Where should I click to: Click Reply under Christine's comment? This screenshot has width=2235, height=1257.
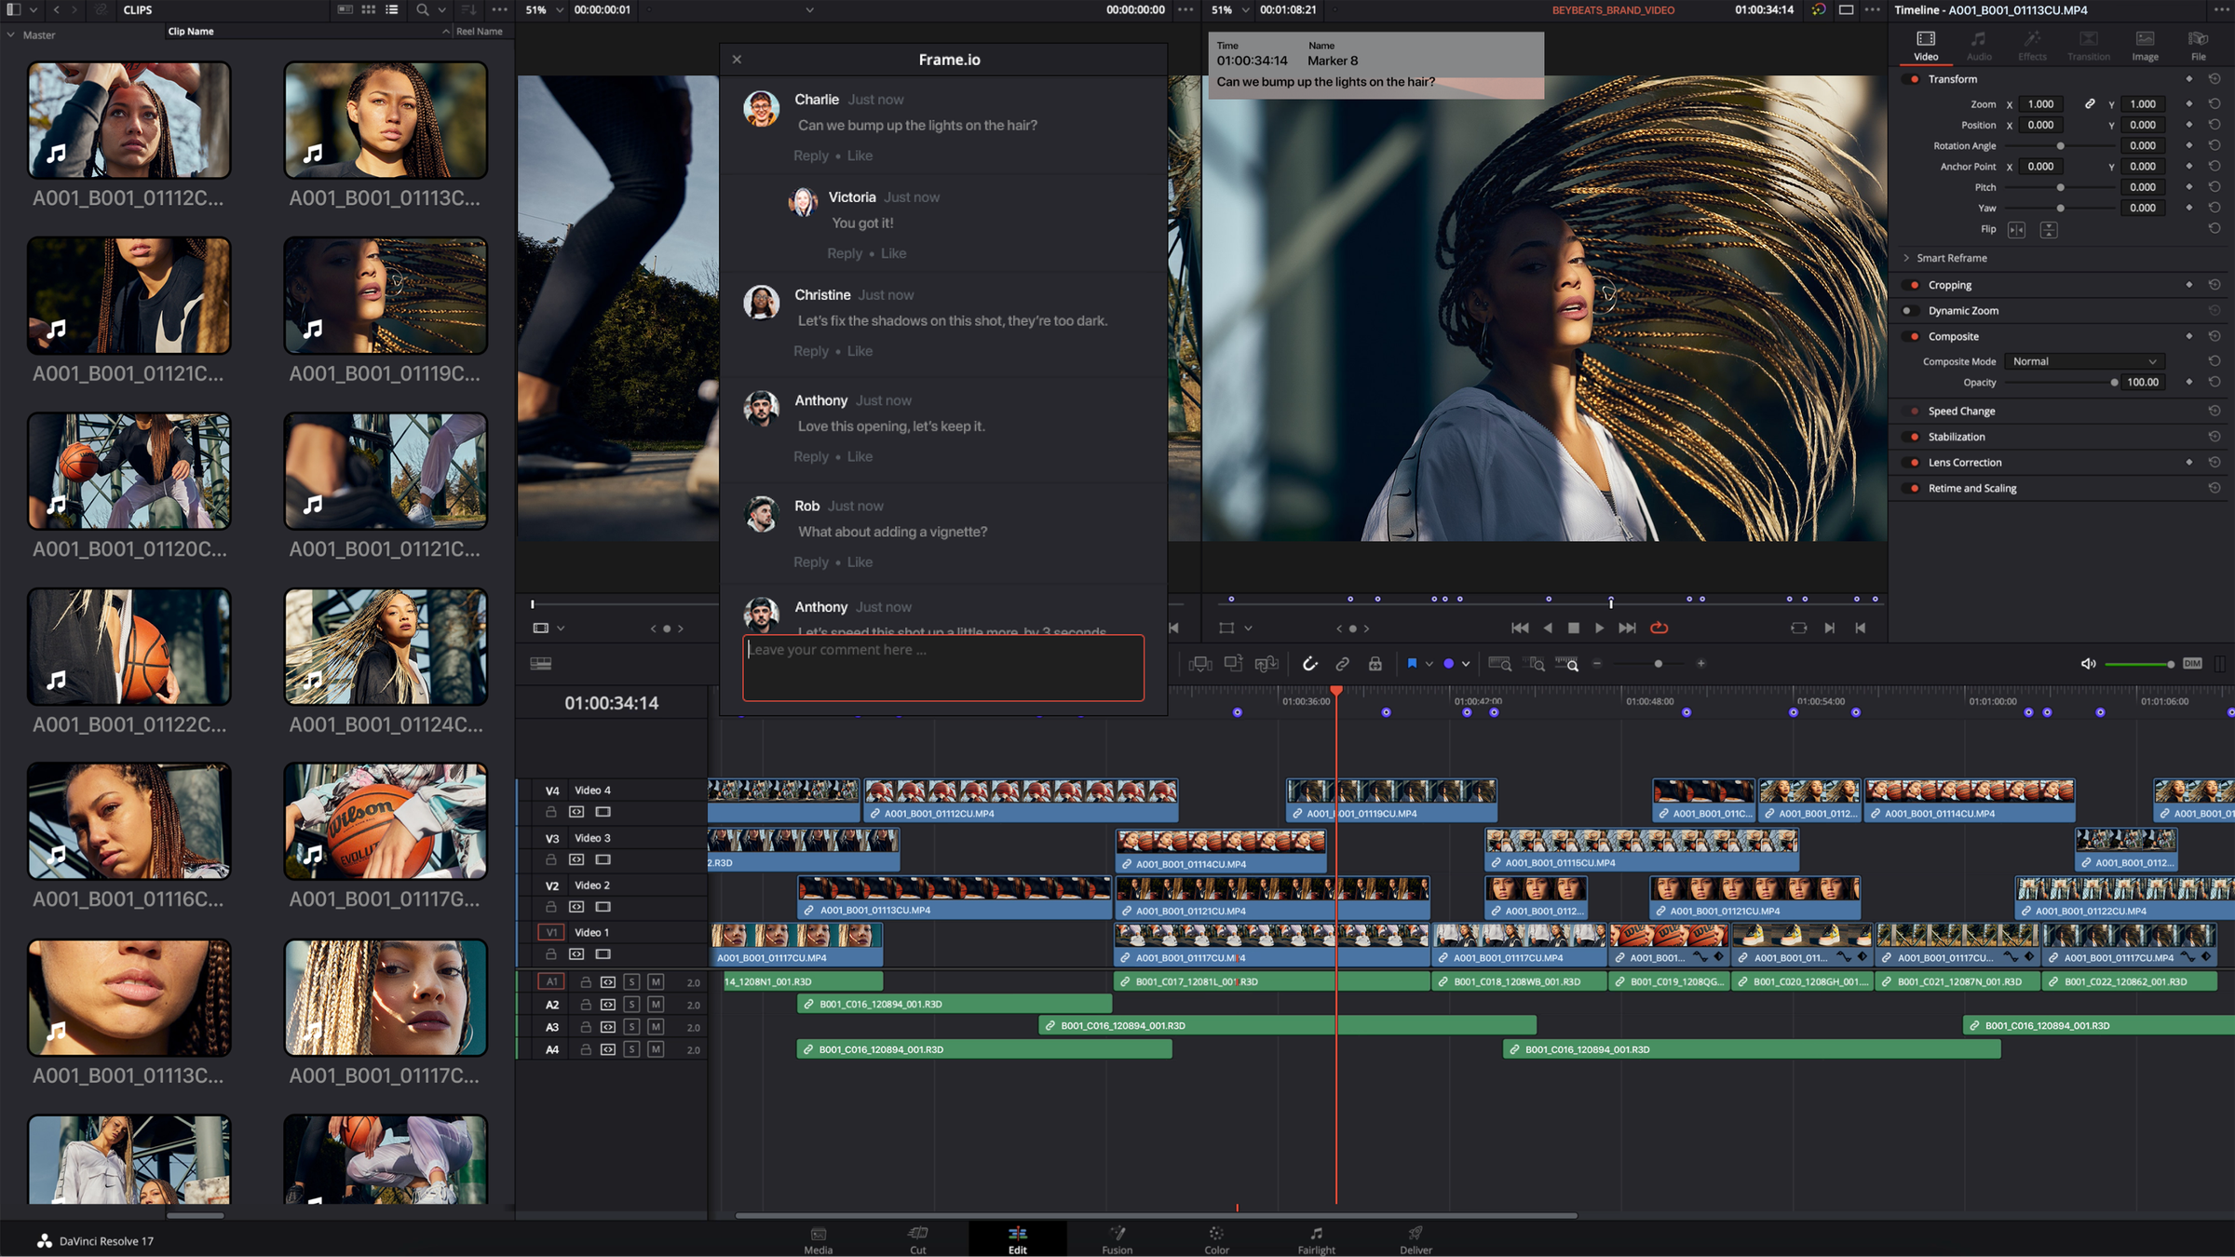point(810,351)
